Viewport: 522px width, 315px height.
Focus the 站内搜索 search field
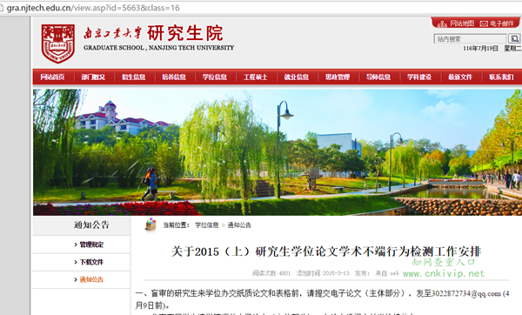[x=470, y=39]
